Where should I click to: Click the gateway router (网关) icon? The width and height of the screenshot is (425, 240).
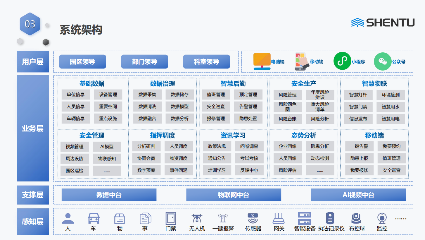click(x=279, y=218)
